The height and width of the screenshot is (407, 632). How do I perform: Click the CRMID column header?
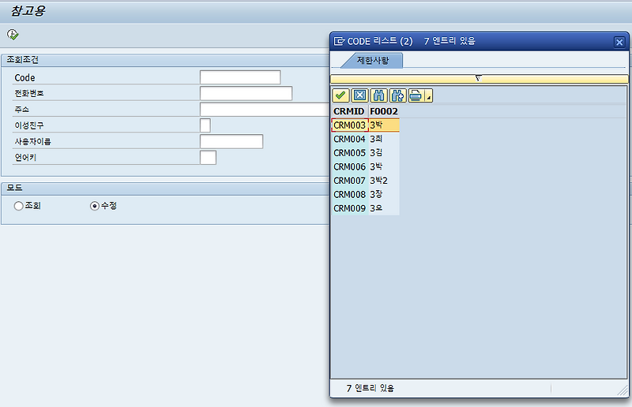[349, 111]
